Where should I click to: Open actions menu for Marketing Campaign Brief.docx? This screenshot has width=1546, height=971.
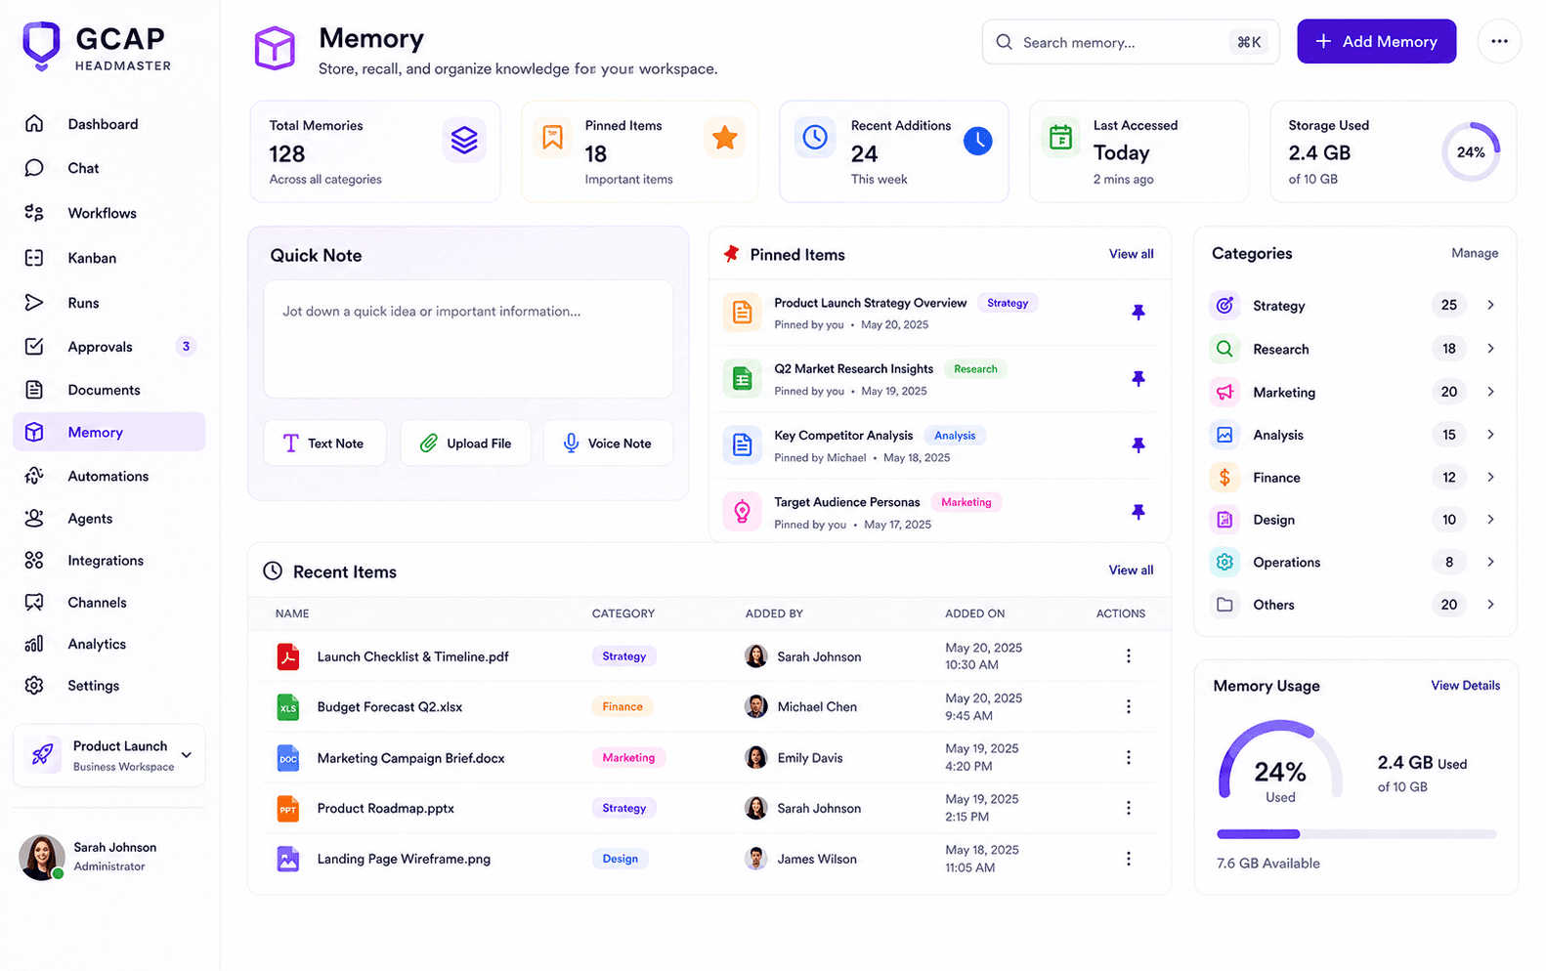[x=1128, y=757]
